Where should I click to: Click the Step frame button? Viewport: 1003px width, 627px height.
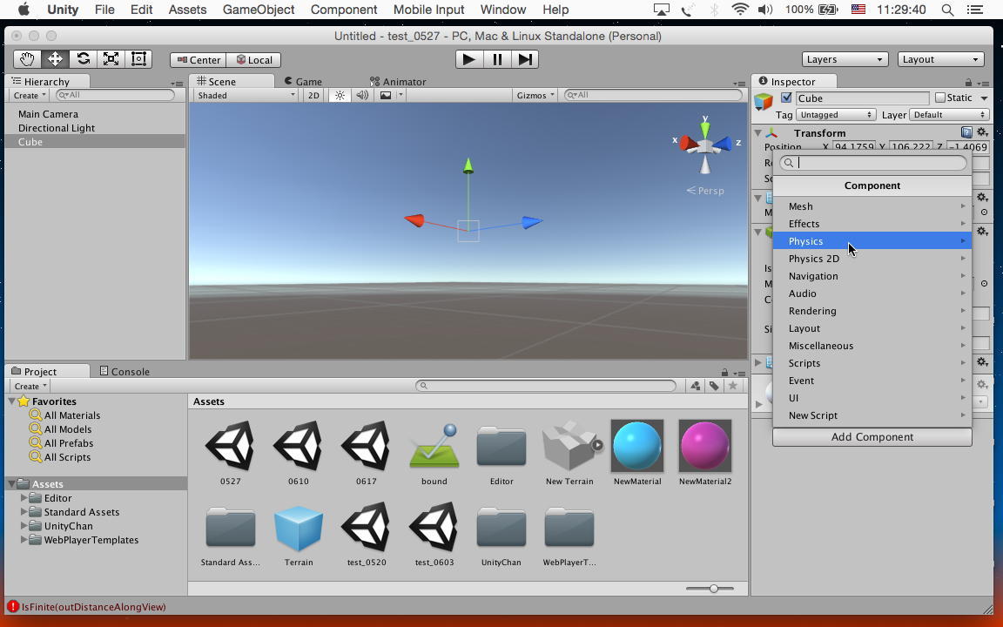tap(525, 59)
